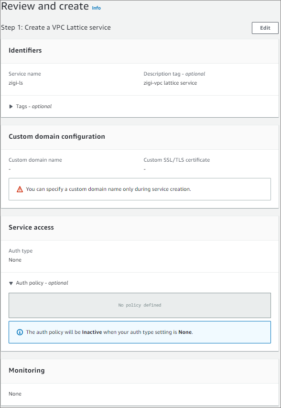Select the zigi-ls service name value

16,83
